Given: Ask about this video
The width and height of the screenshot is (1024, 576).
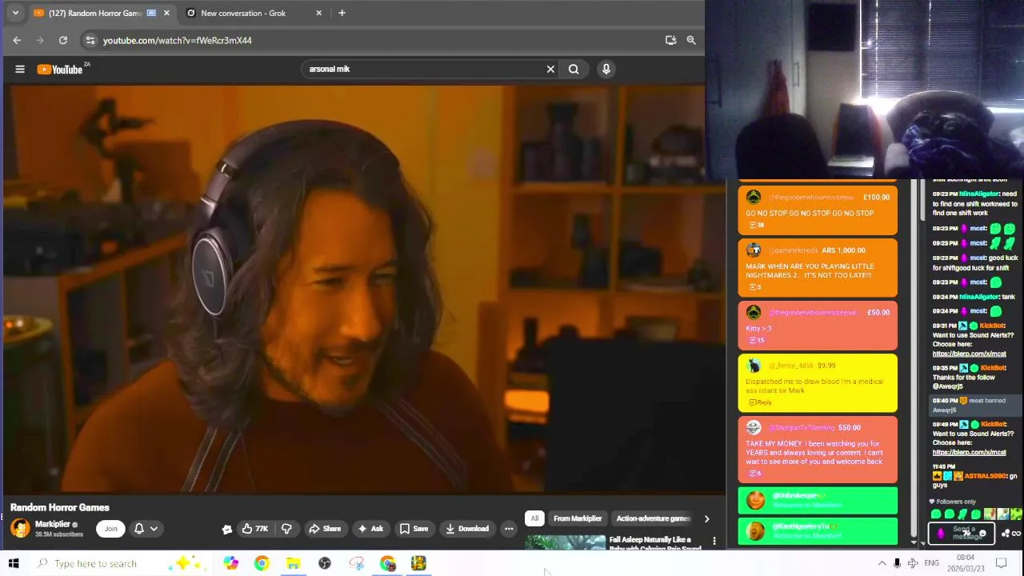Looking at the screenshot, I should point(370,529).
